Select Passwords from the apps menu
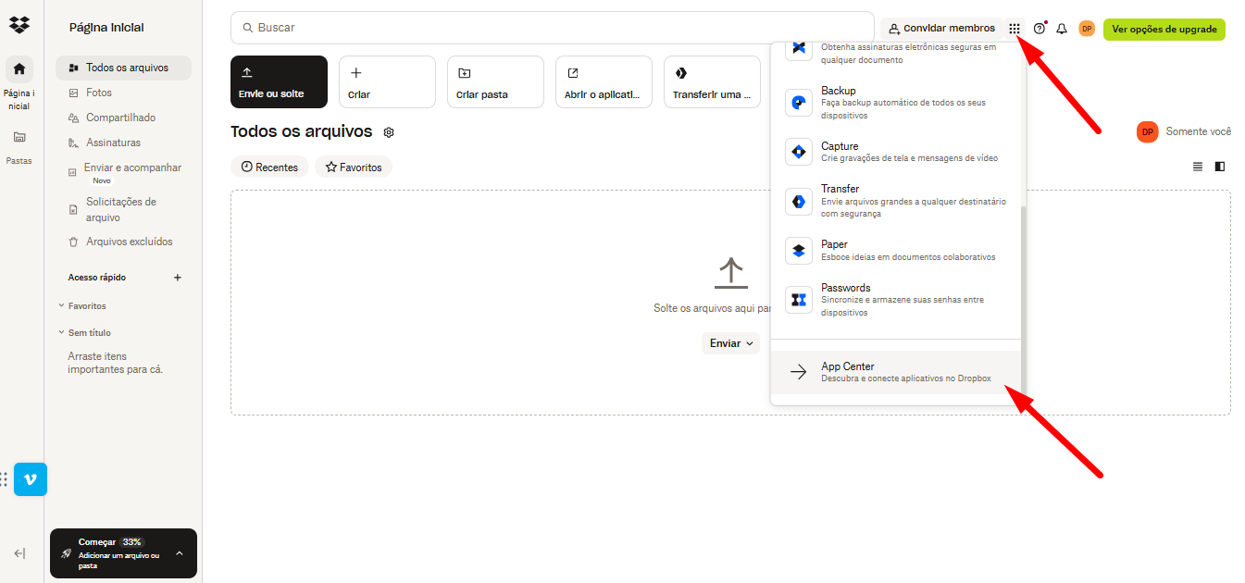Screen dimensions: 1245x583 896,300
